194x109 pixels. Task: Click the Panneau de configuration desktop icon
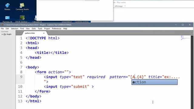click(x=7, y=19)
